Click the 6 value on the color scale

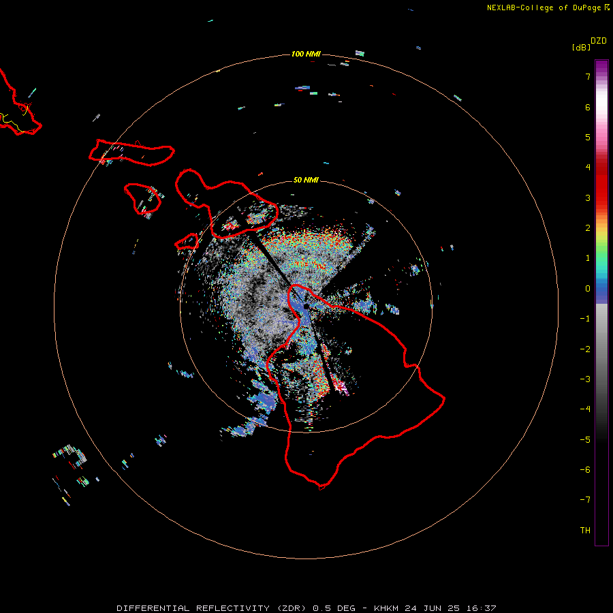click(588, 107)
